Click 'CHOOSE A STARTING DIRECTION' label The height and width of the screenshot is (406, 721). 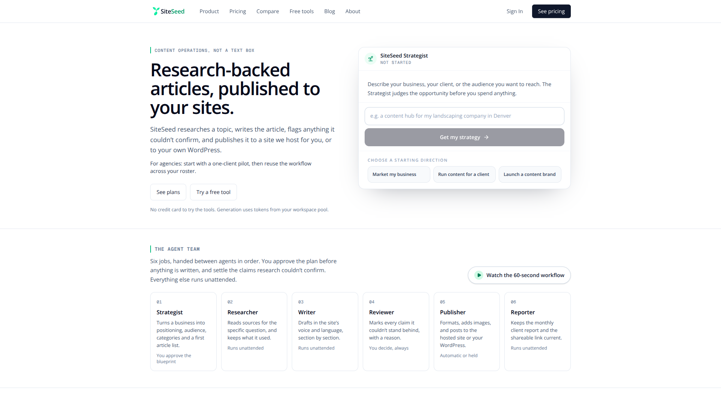pos(407,160)
